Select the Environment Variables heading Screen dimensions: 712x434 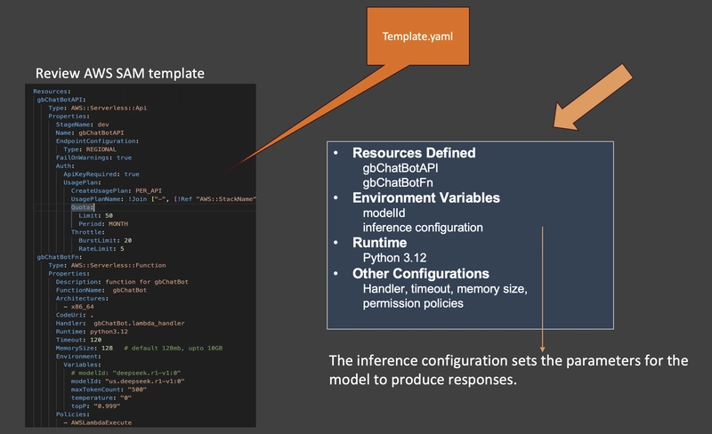pos(426,198)
